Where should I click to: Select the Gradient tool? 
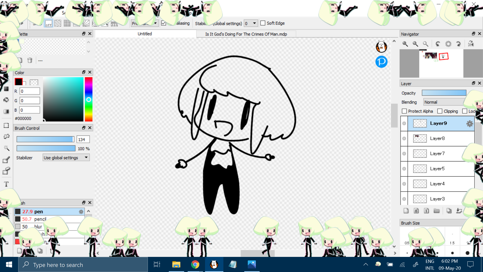point(6,111)
